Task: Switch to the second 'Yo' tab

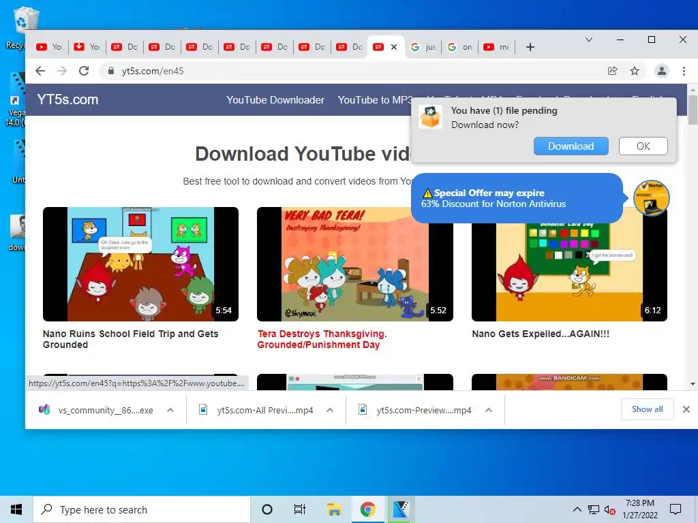Action: (x=87, y=47)
